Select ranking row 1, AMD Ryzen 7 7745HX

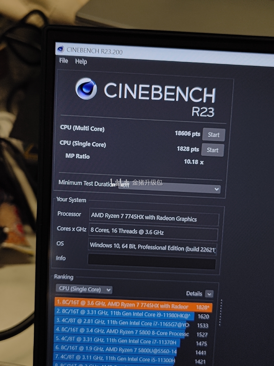pos(133,304)
